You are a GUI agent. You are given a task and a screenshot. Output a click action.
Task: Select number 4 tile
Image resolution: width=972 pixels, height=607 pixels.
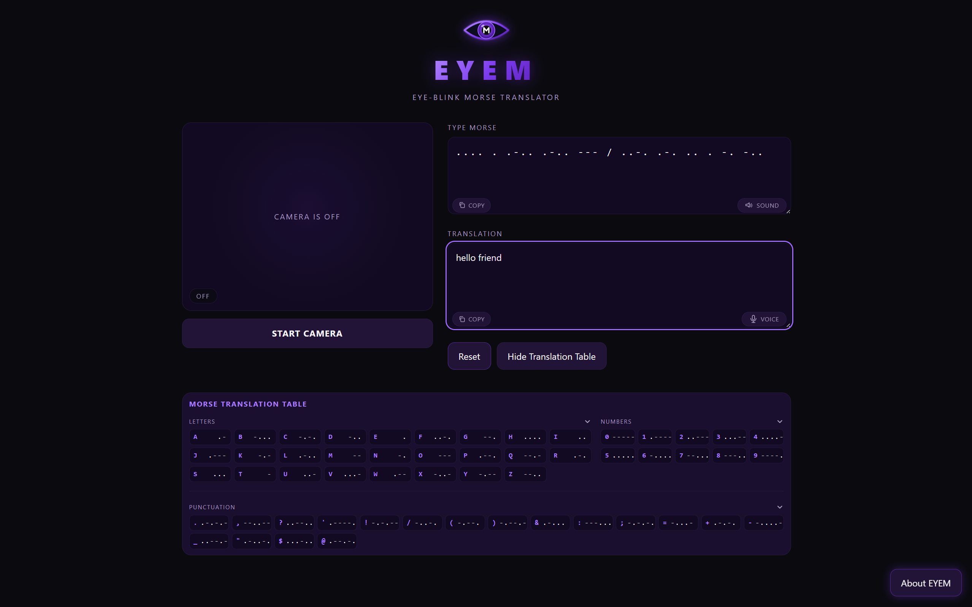pyautogui.click(x=766, y=437)
